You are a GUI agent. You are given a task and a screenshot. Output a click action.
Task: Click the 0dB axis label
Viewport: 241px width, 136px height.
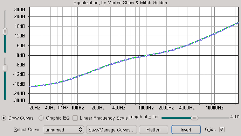click(x=21, y=55)
